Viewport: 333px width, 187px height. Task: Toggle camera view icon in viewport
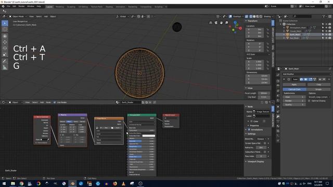pos(216,23)
